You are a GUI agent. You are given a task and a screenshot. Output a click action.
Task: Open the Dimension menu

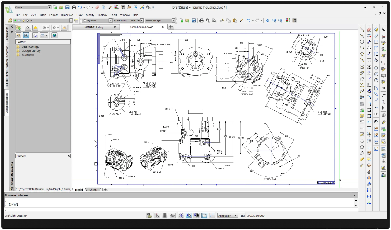[x=67, y=15]
